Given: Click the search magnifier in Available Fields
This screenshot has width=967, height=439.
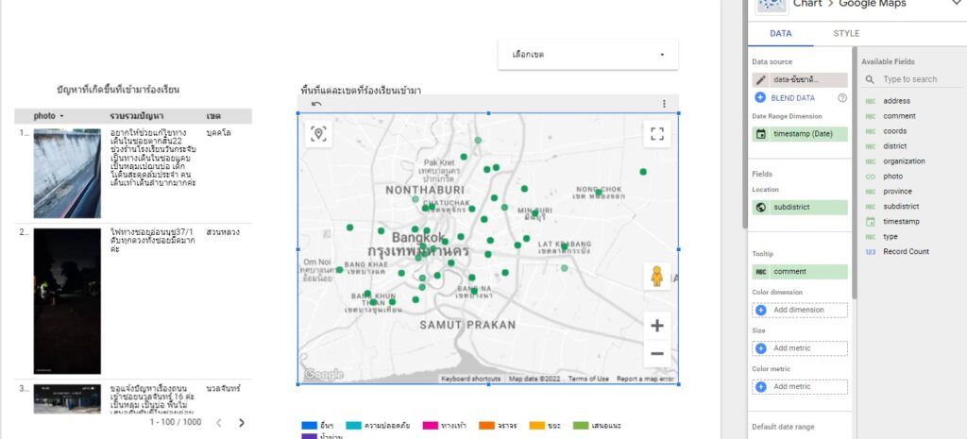Looking at the screenshot, I should (870, 79).
